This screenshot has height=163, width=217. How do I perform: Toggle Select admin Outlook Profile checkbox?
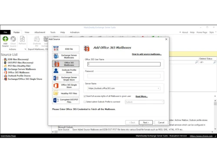(85, 102)
